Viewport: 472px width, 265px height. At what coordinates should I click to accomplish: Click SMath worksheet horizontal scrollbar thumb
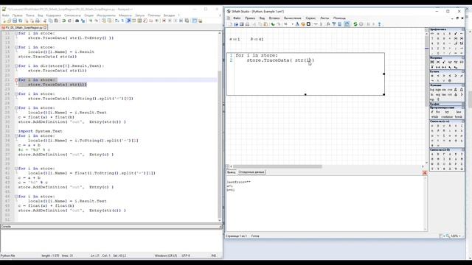point(277,166)
